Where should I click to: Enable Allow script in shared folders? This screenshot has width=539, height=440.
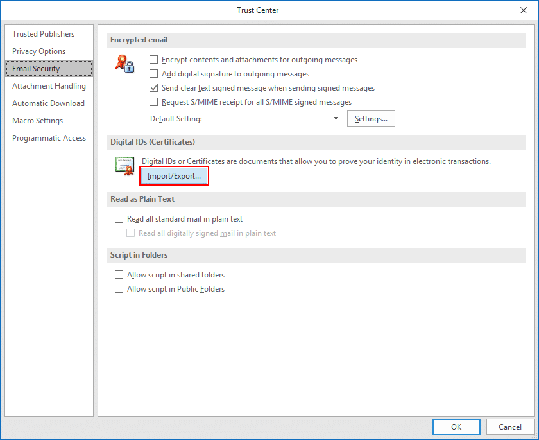click(119, 275)
